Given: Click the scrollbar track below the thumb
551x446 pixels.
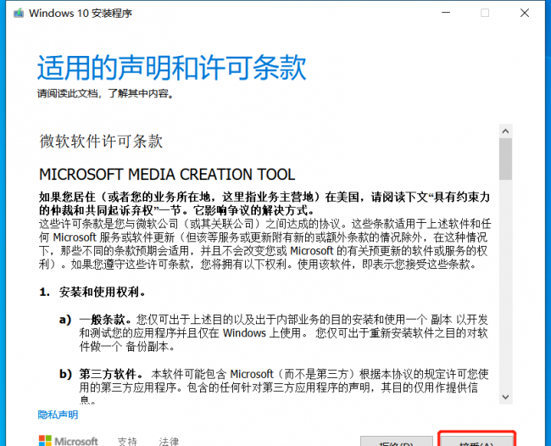Looking at the screenshot, I should coord(506,285).
